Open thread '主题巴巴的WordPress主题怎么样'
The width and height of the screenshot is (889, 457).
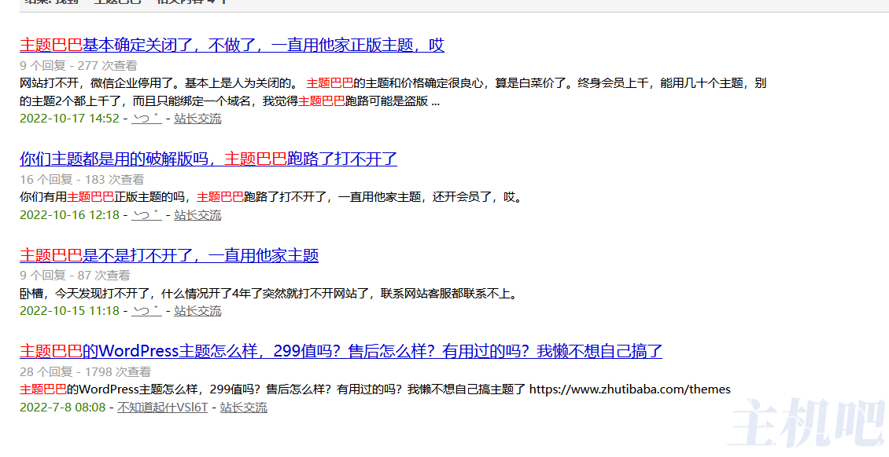point(341,351)
